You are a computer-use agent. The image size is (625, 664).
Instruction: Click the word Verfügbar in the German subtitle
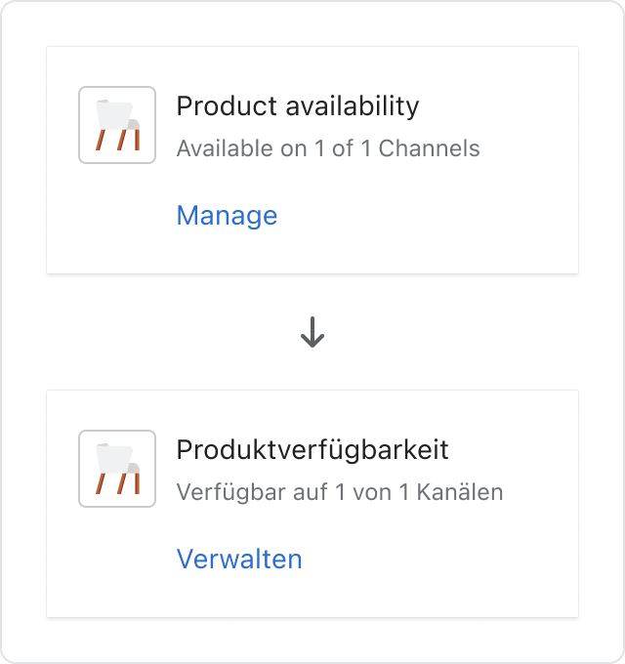(230, 492)
